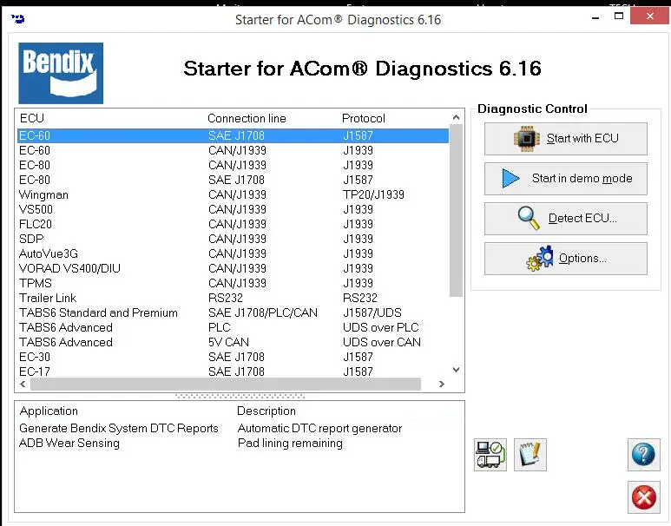The image size is (671, 526).
Task: Click the blue help question mark icon
Action: (643, 455)
